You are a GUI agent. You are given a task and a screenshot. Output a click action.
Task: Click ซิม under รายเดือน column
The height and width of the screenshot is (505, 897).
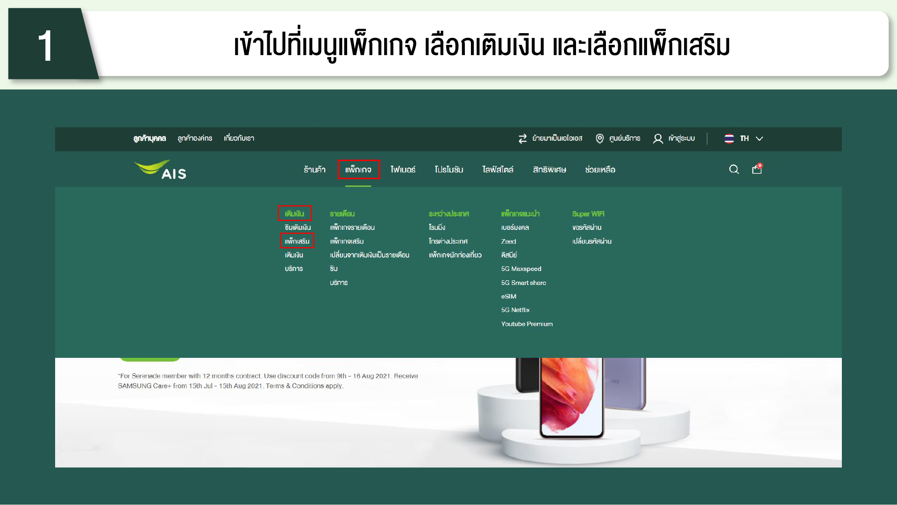click(x=334, y=269)
